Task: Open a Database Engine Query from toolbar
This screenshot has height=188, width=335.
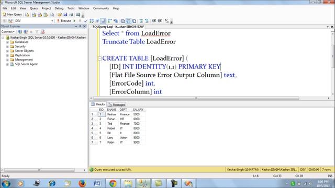Action: 27,15
